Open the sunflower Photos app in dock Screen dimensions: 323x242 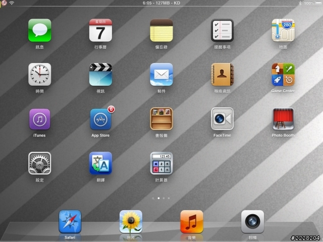point(131,221)
